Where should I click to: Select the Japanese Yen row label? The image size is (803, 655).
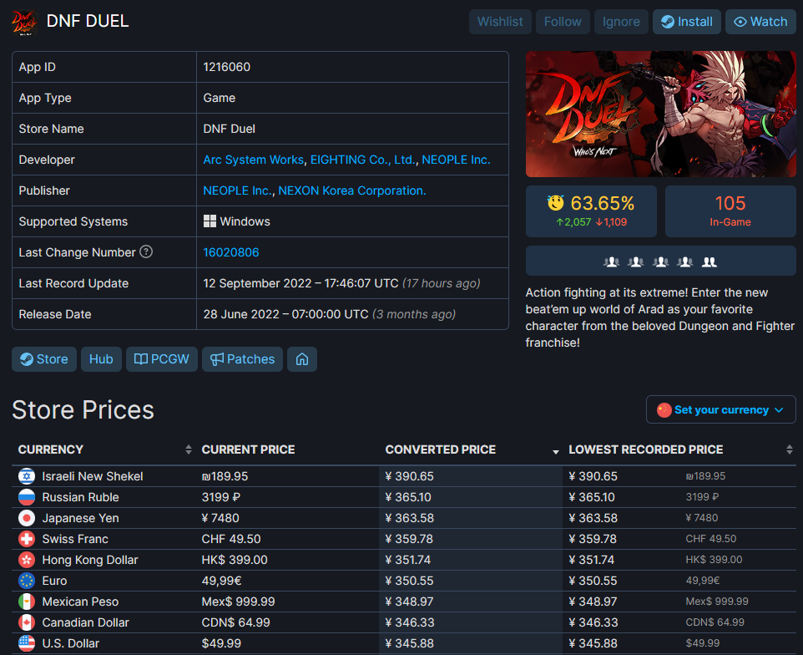[x=80, y=518]
